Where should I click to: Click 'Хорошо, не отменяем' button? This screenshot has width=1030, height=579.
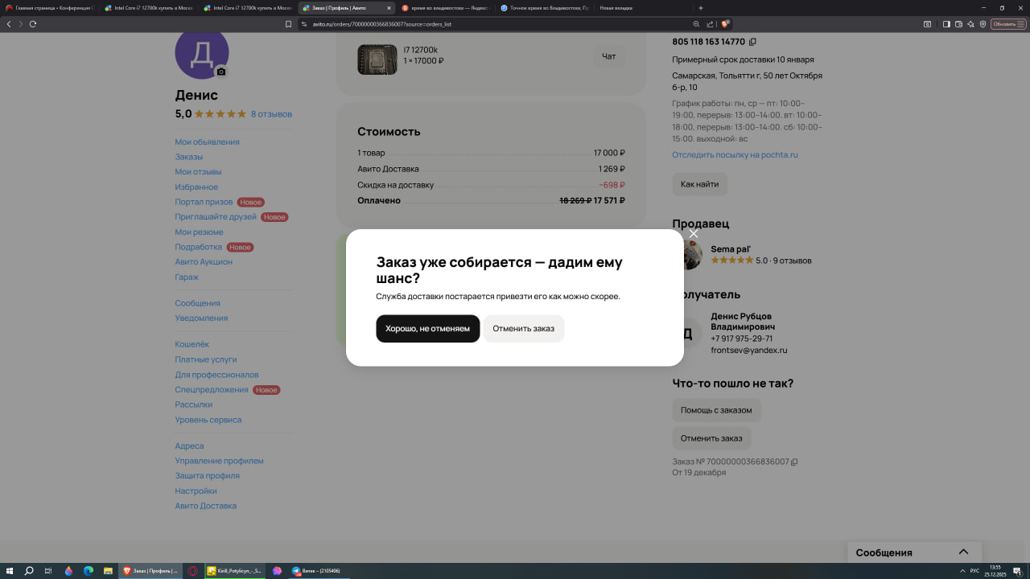427,329
